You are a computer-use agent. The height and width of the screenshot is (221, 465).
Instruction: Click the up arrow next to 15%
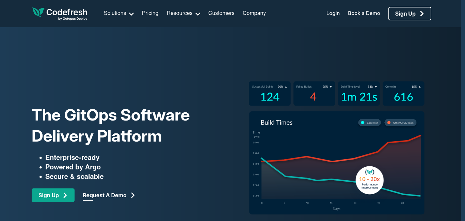[x=419, y=87]
